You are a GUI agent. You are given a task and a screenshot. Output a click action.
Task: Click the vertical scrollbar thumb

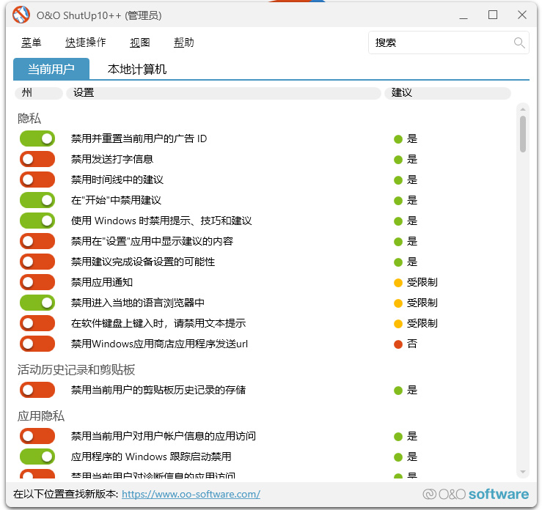pyautogui.click(x=523, y=134)
